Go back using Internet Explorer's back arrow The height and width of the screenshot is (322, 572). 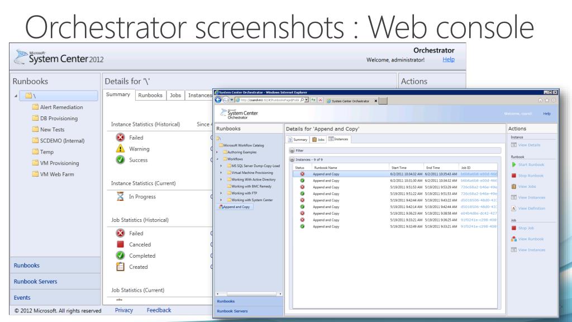point(218,100)
